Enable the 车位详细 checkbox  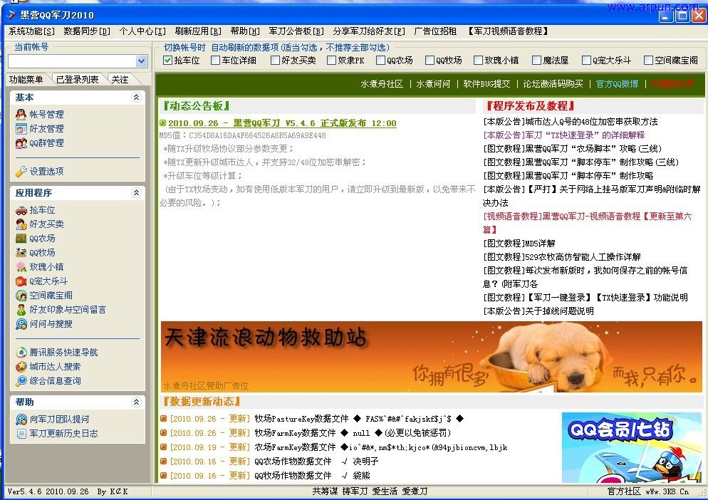pos(215,60)
